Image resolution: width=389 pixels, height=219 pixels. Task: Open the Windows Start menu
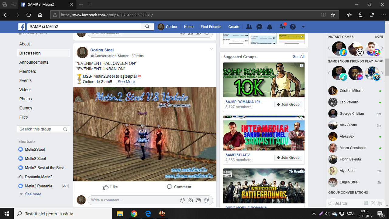pos(7,214)
